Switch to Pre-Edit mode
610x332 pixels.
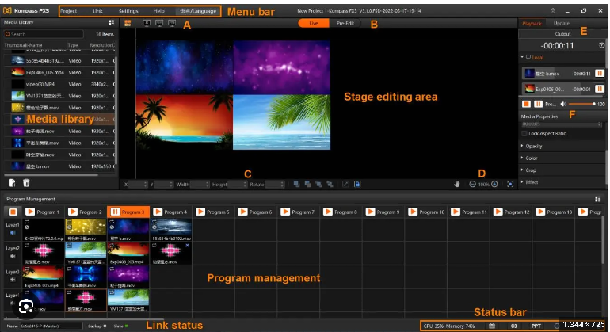click(x=345, y=23)
